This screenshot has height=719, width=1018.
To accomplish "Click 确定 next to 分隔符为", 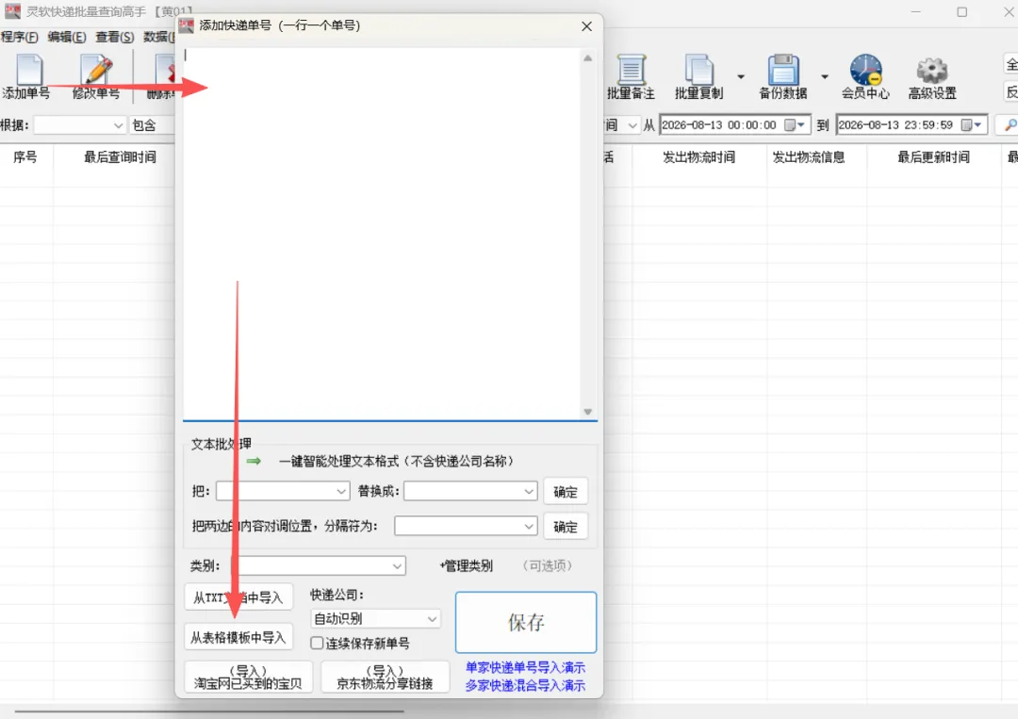I will pos(566,526).
